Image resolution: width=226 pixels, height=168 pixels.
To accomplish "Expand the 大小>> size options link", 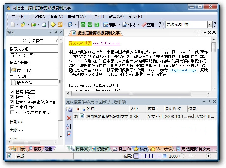I will pyautogui.click(x=16, y=130).
